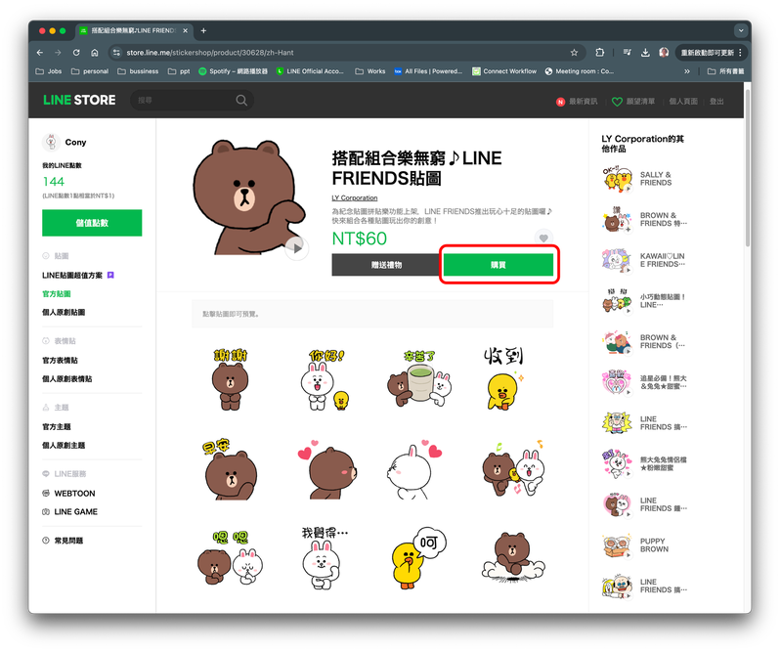Click the green 儲值點數 button
781x652 pixels.
click(x=92, y=223)
